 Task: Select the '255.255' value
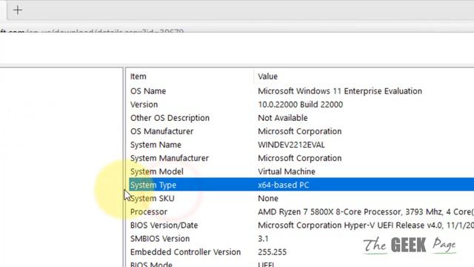[272, 252]
